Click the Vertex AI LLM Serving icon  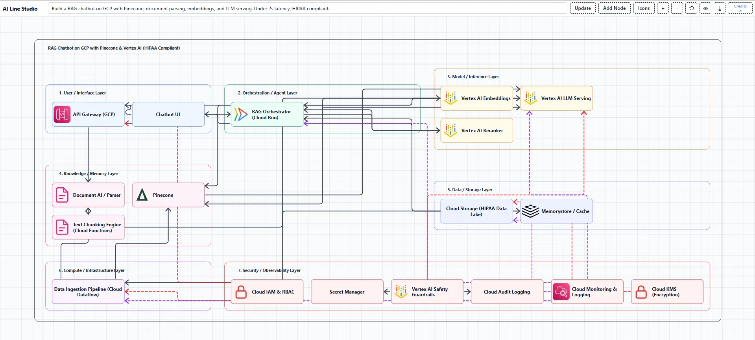pyautogui.click(x=530, y=98)
